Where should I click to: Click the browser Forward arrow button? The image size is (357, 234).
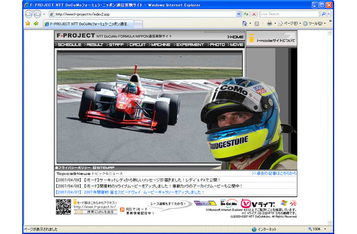click(x=37, y=14)
